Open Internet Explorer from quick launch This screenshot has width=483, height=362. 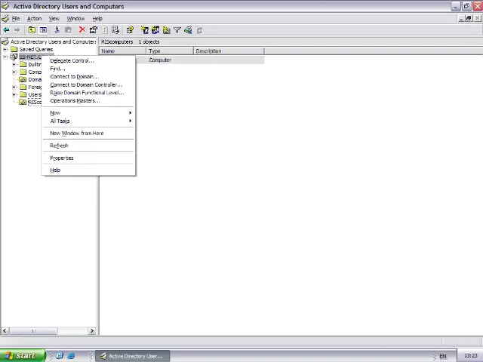71,356
